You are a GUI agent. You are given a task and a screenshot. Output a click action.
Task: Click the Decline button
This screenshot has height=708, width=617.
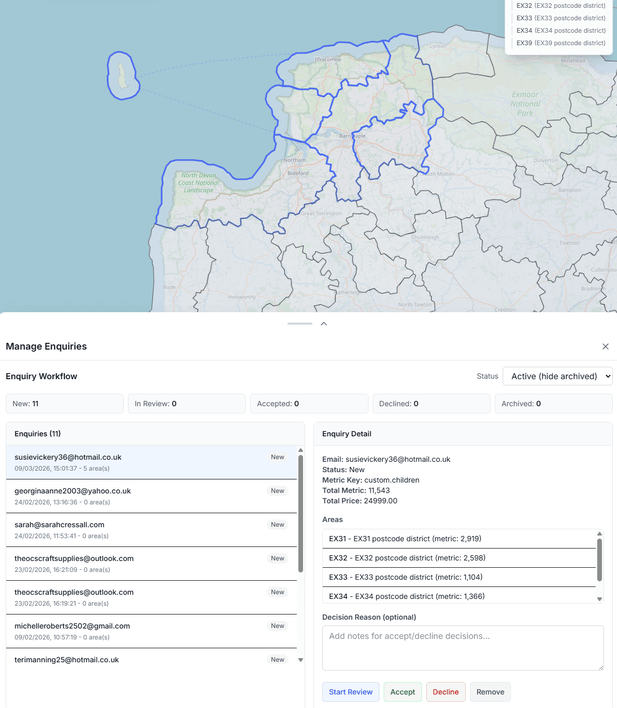click(445, 691)
